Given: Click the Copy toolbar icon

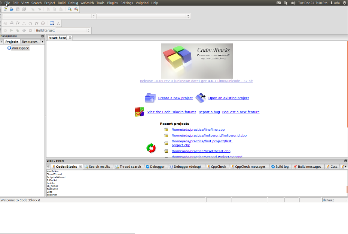Looking at the screenshot, I should click(x=54, y=9).
